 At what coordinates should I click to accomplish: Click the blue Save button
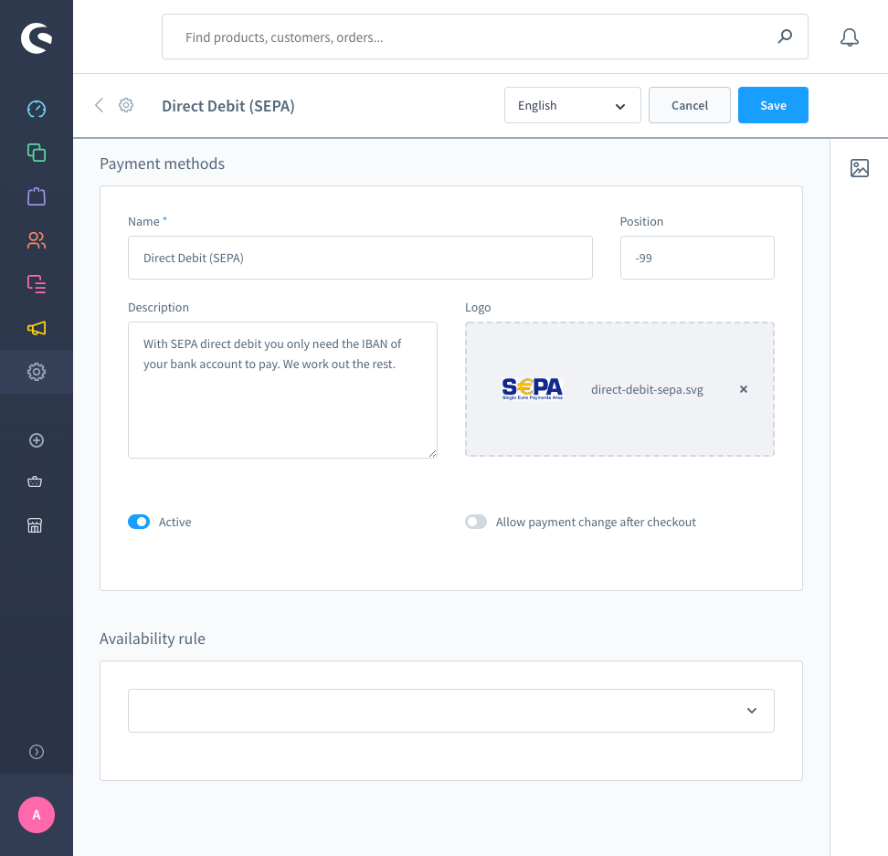tap(773, 105)
